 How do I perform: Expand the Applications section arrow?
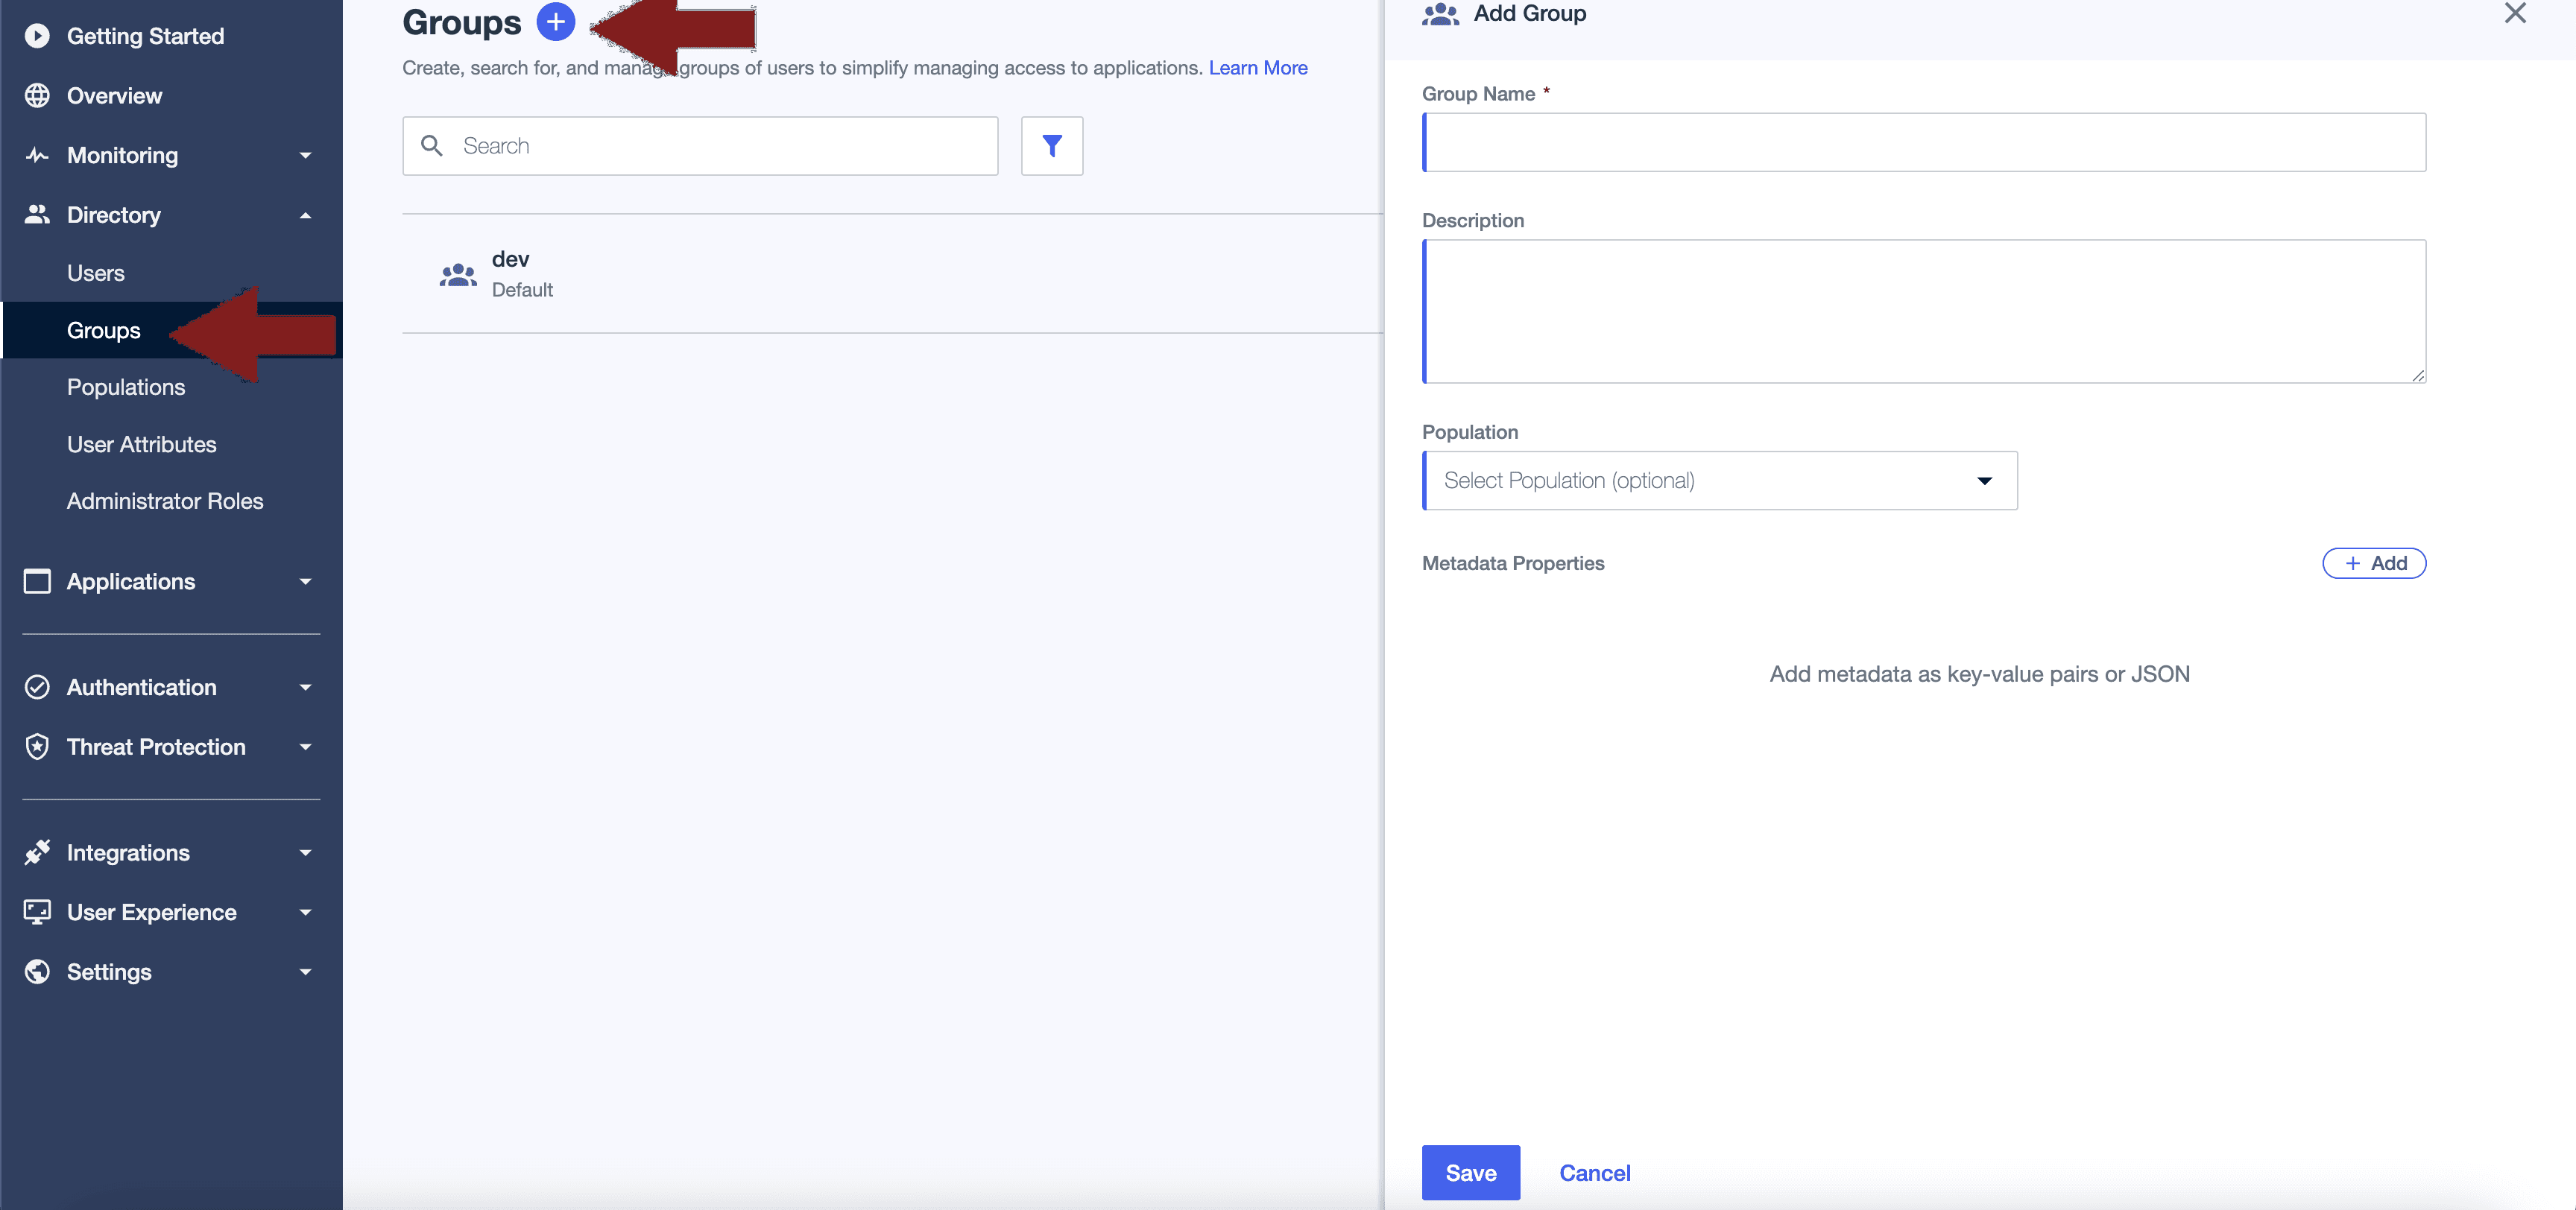[x=305, y=582]
